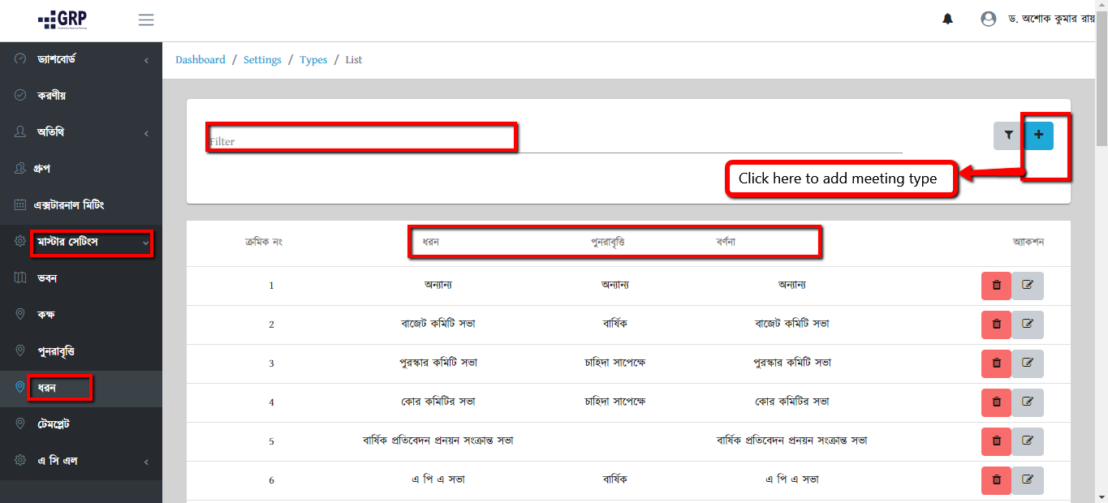Click the user name ড. অশোক কুমার রায়
The image size is (1108, 503).
pos(1051,19)
